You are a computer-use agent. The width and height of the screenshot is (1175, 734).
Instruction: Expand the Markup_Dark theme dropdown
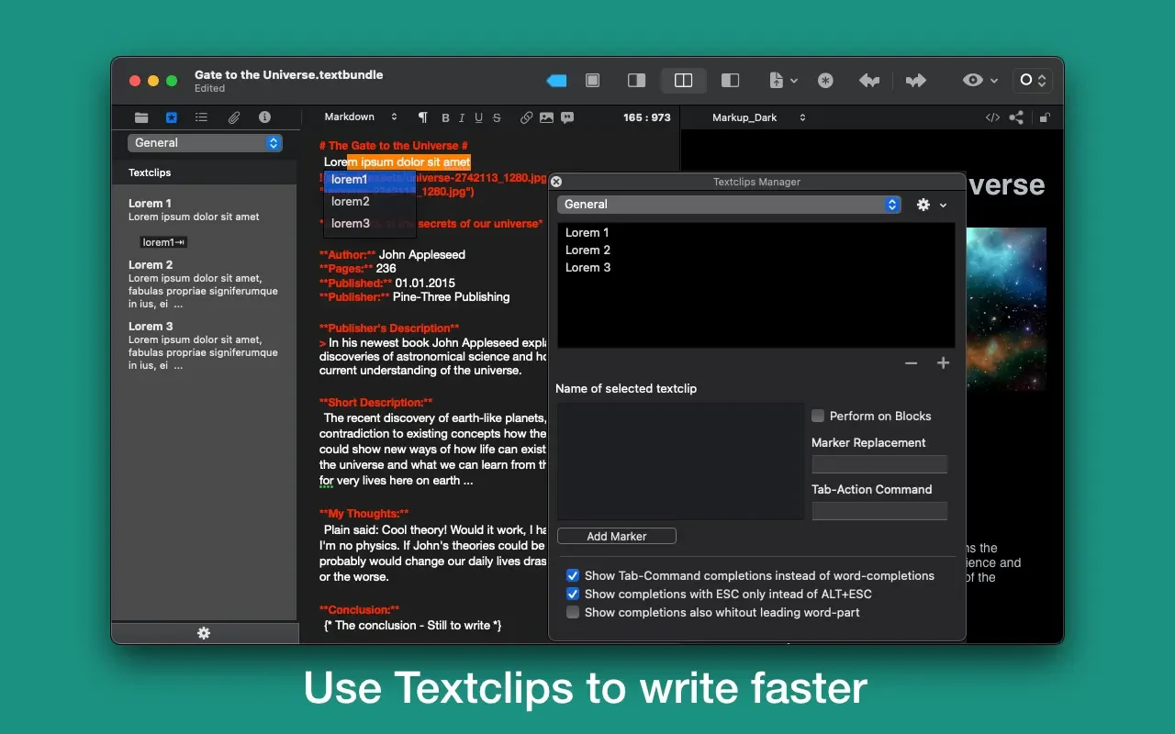click(759, 117)
